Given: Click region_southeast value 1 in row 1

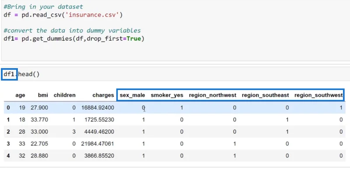Looking at the screenshot, I should pyautogui.click(x=287, y=120).
